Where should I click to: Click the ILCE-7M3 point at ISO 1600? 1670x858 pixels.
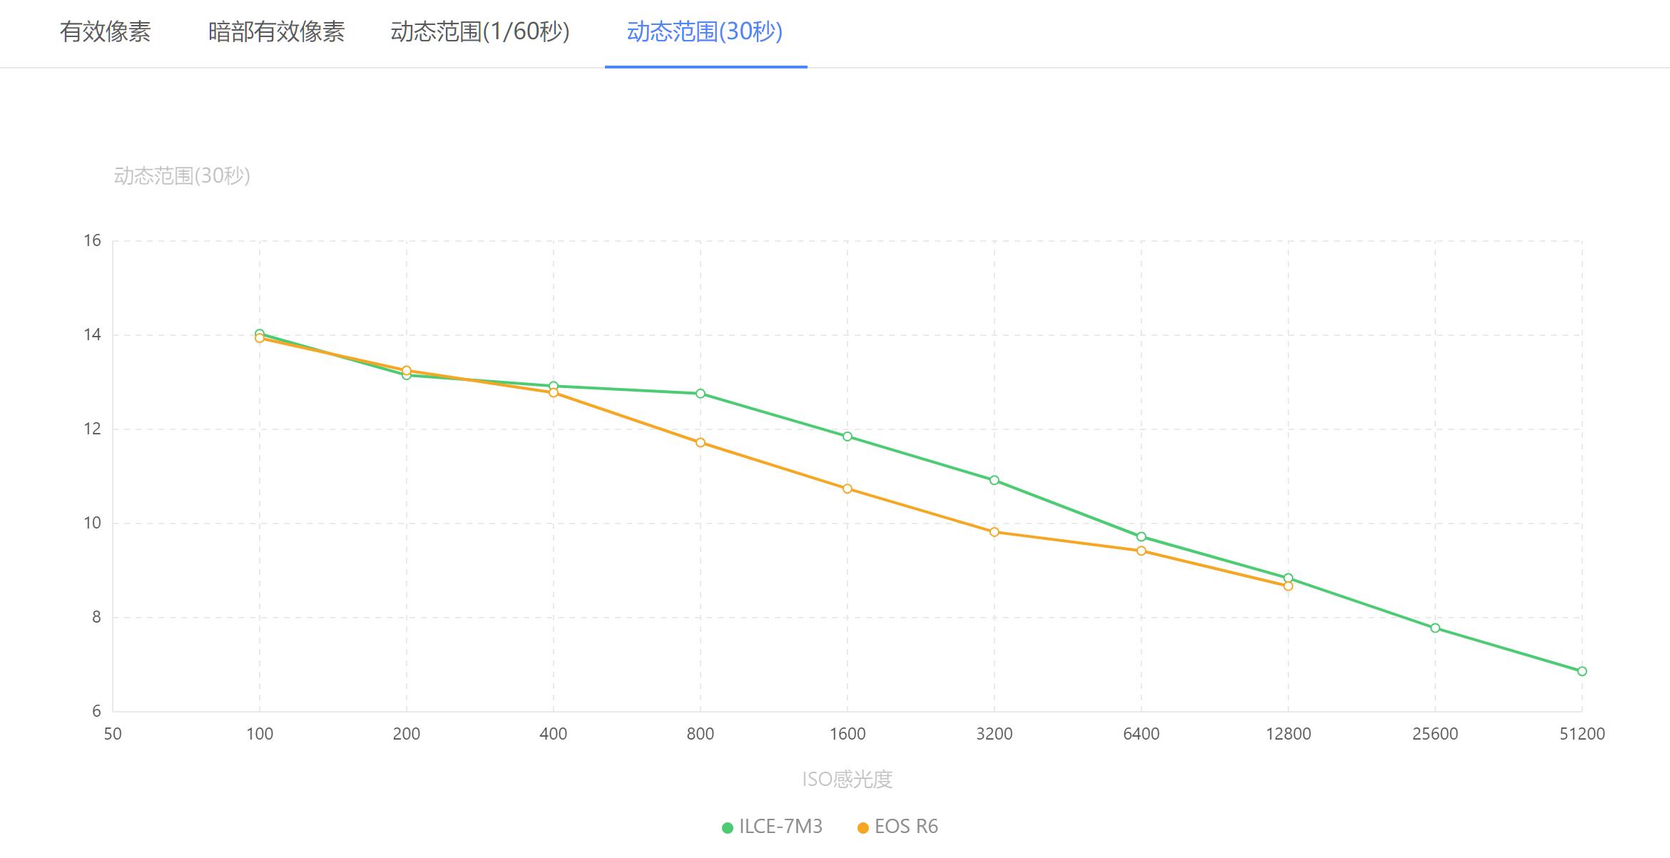click(x=847, y=436)
